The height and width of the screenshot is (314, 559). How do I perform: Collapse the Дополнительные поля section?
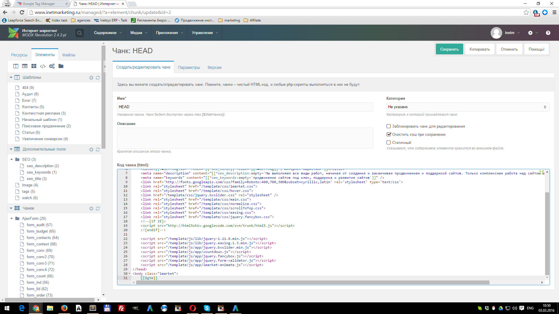point(11,149)
